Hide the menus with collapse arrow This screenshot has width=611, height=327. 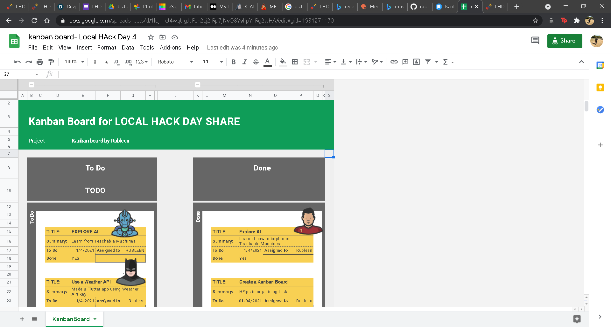coord(581,62)
